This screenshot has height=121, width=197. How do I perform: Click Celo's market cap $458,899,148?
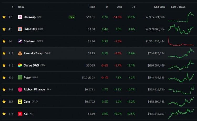(156, 102)
